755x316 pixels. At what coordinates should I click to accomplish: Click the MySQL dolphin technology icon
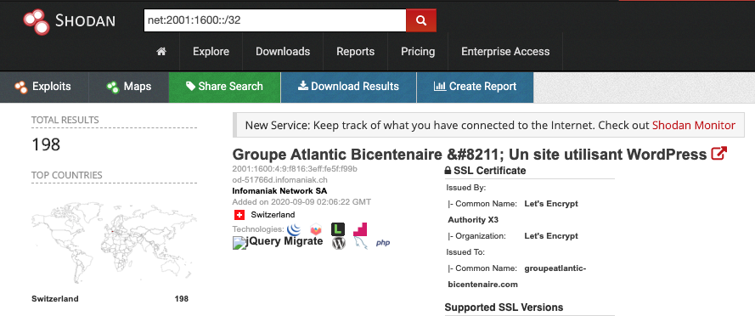360,243
